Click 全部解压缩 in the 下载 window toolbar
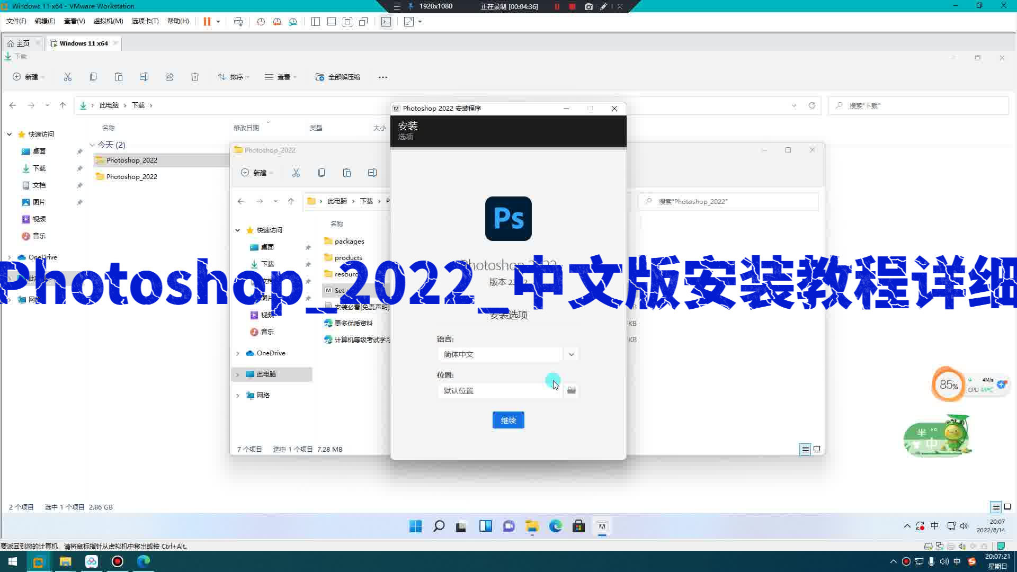This screenshot has height=572, width=1017. pos(338,77)
